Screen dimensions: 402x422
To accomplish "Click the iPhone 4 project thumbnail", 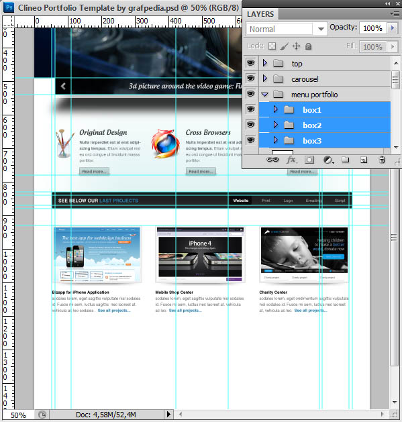I will pos(200,254).
